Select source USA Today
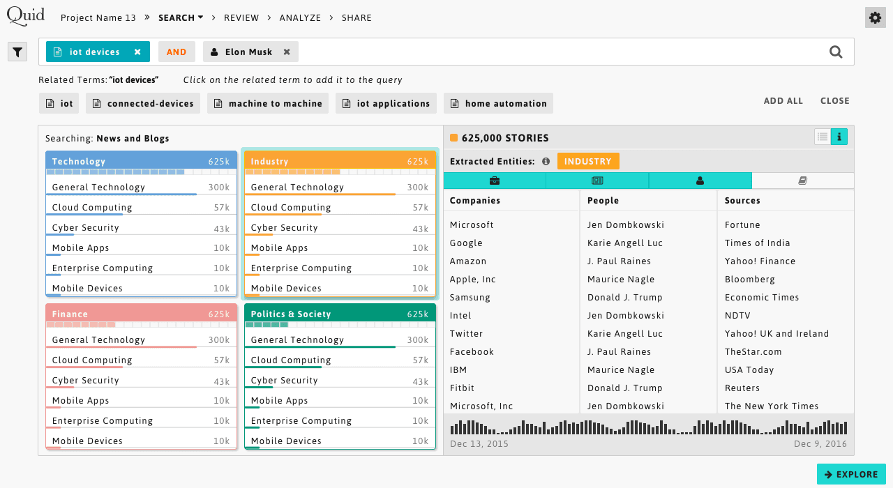Image resolution: width=893 pixels, height=488 pixels. pos(749,369)
